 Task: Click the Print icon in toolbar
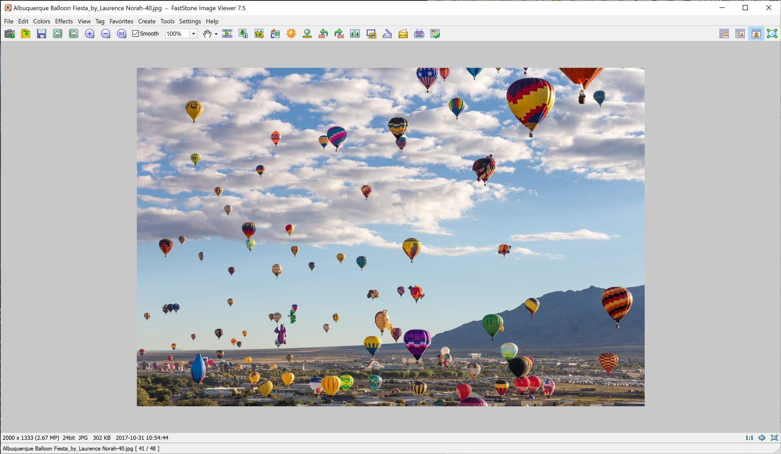(x=419, y=34)
